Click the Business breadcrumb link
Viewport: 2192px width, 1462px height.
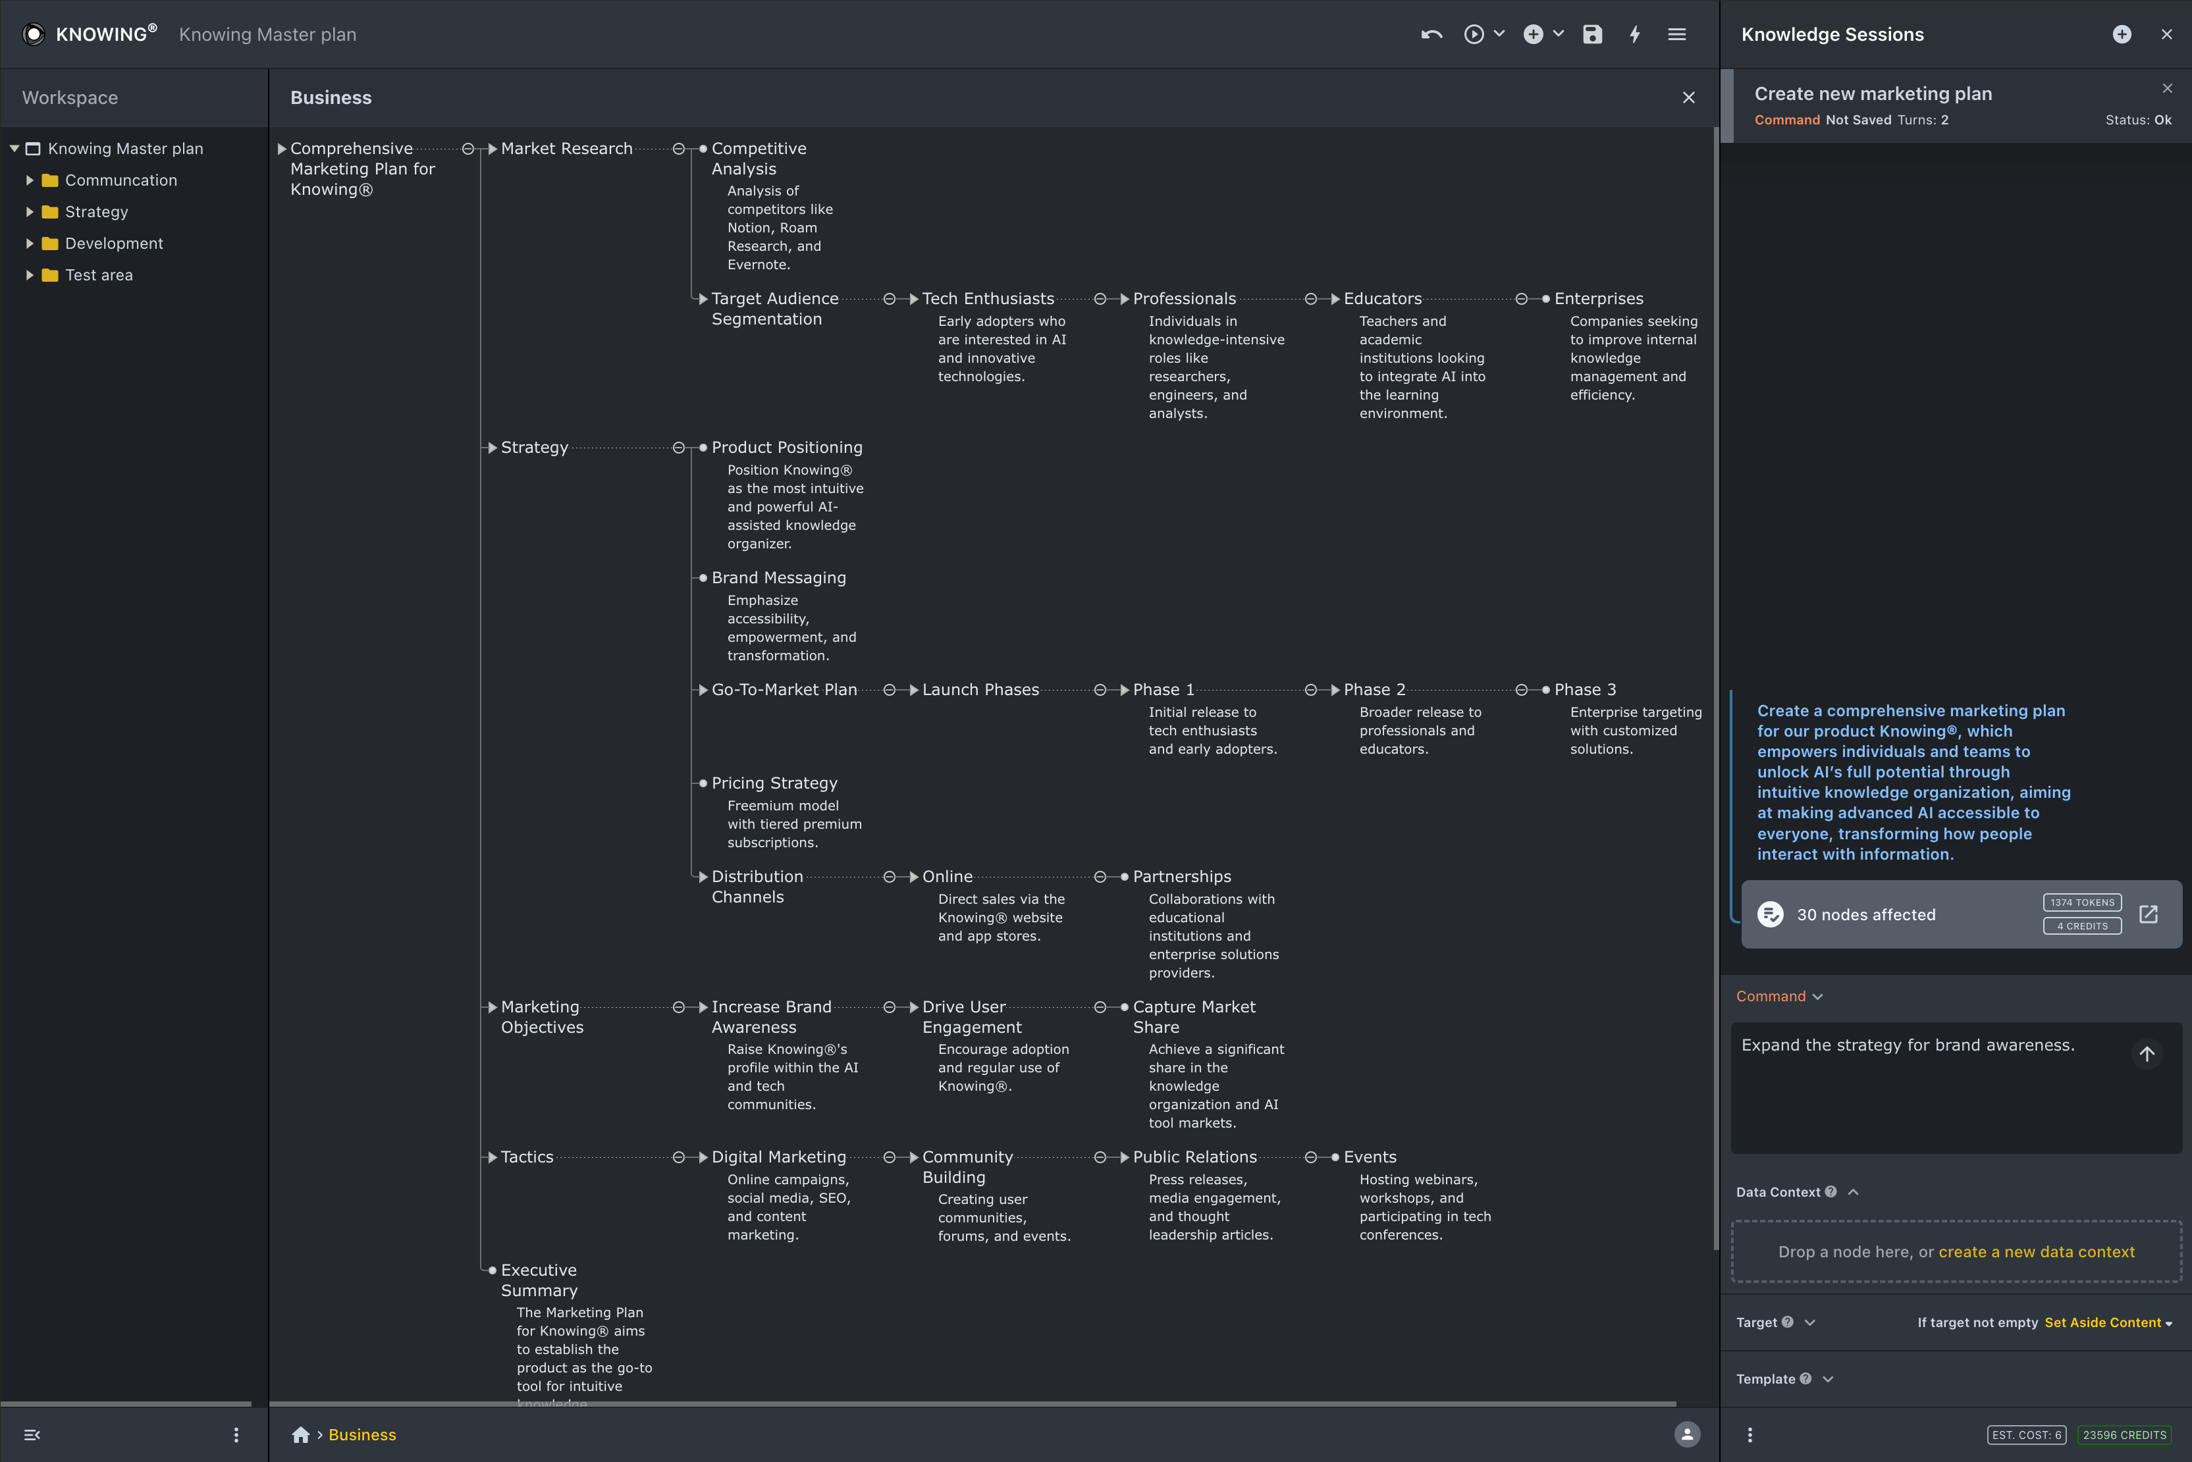coord(362,1434)
